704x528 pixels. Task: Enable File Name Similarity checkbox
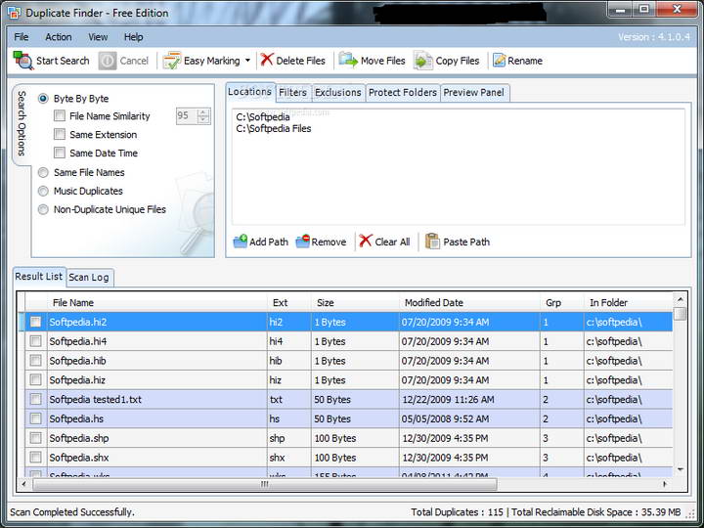point(60,115)
